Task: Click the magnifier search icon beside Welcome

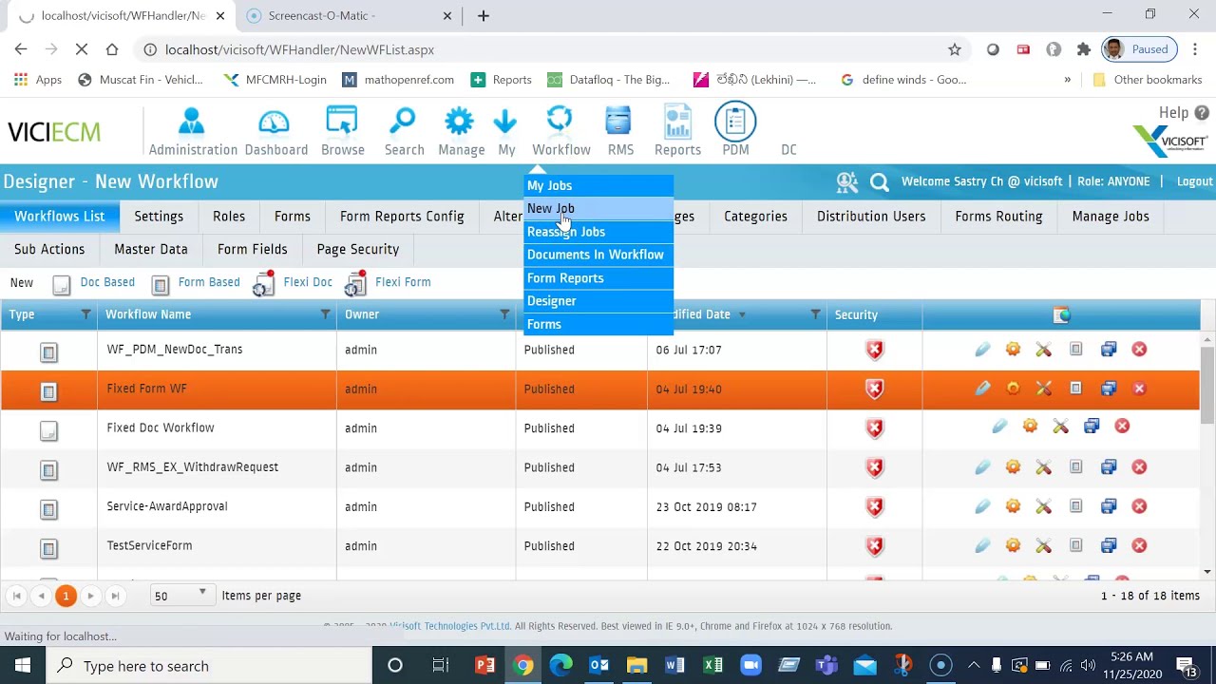Action: (880, 181)
